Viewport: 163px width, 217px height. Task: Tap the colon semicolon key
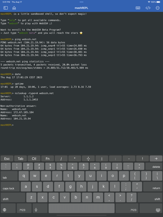pos(126,187)
